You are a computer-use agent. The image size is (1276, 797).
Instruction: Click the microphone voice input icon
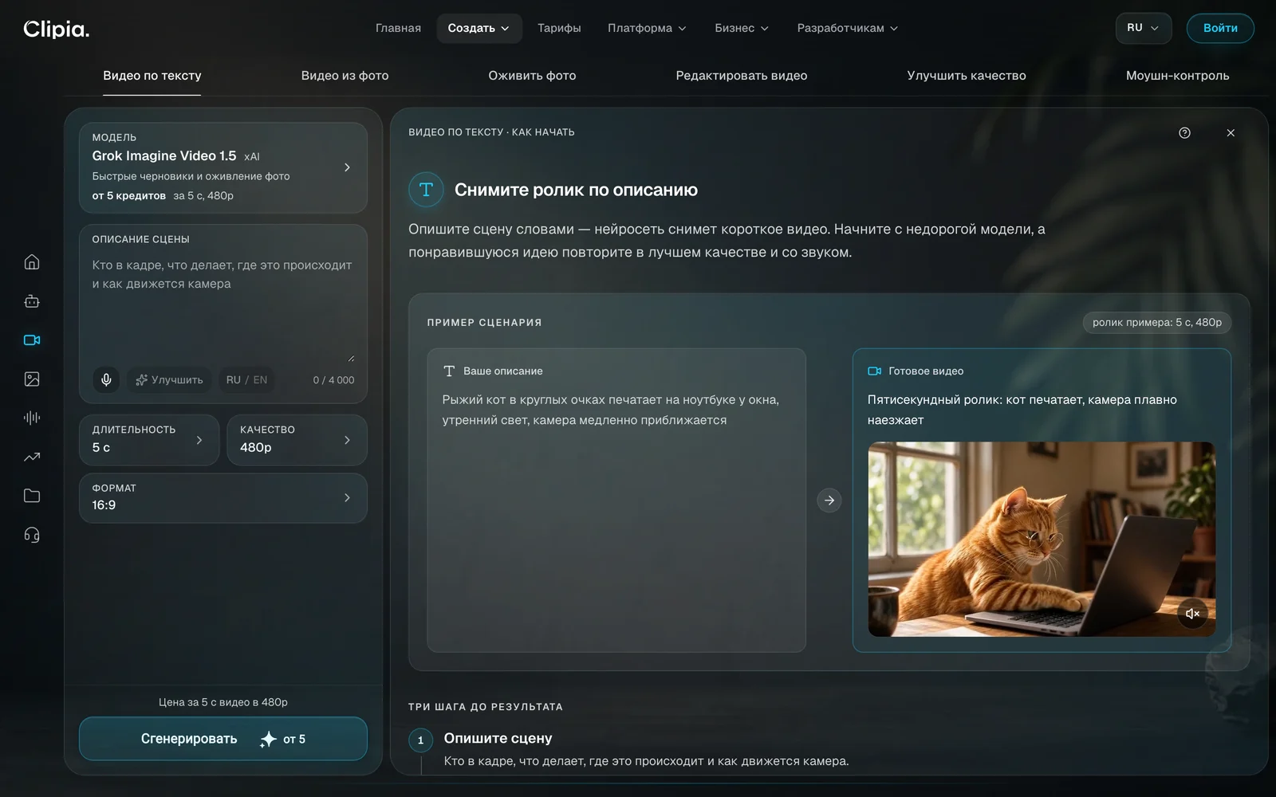point(106,379)
